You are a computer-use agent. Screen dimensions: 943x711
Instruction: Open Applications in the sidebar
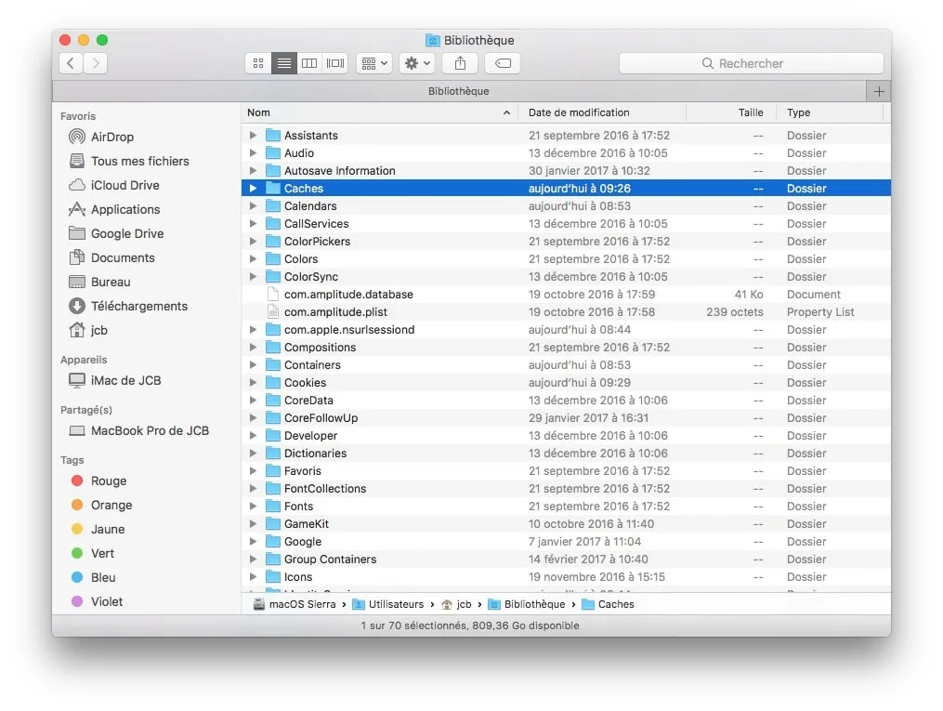pos(114,209)
